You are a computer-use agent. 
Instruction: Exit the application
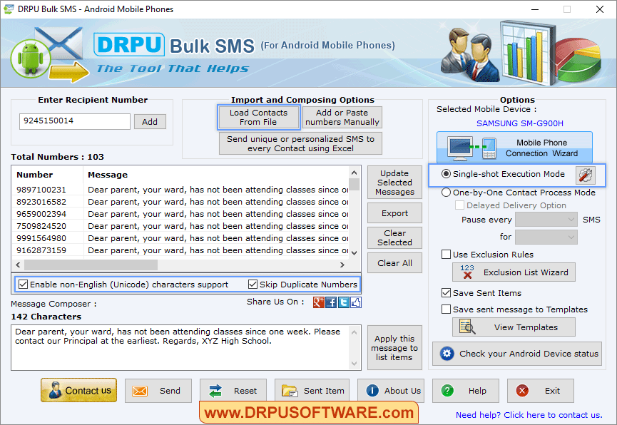540,391
